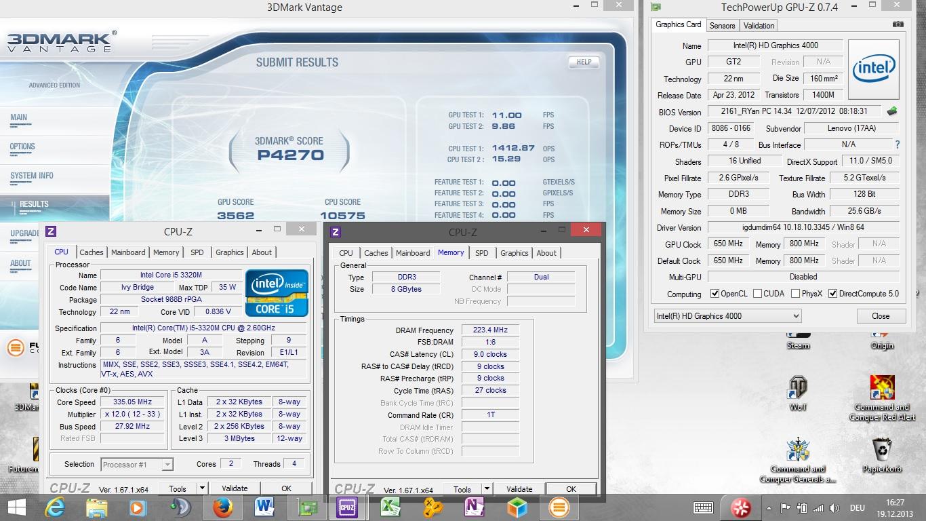Image resolution: width=926 pixels, height=521 pixels.
Task: Open OneNote from the taskbar
Action: pyautogui.click(x=474, y=507)
